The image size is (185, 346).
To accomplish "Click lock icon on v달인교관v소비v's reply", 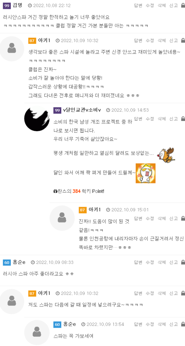I will 183,119.
